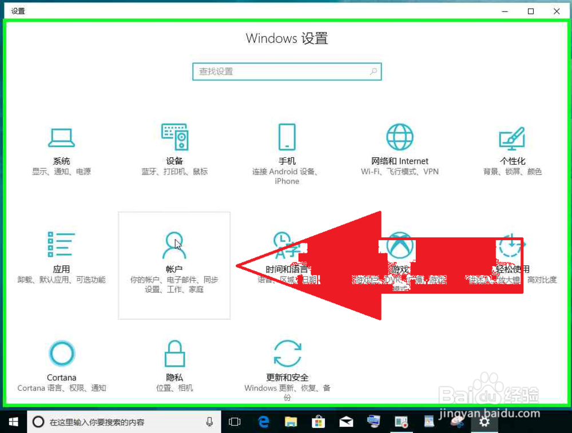572x433 pixels.
Task: Open the 系统 (System) settings laptop icon
Action: (x=61, y=138)
